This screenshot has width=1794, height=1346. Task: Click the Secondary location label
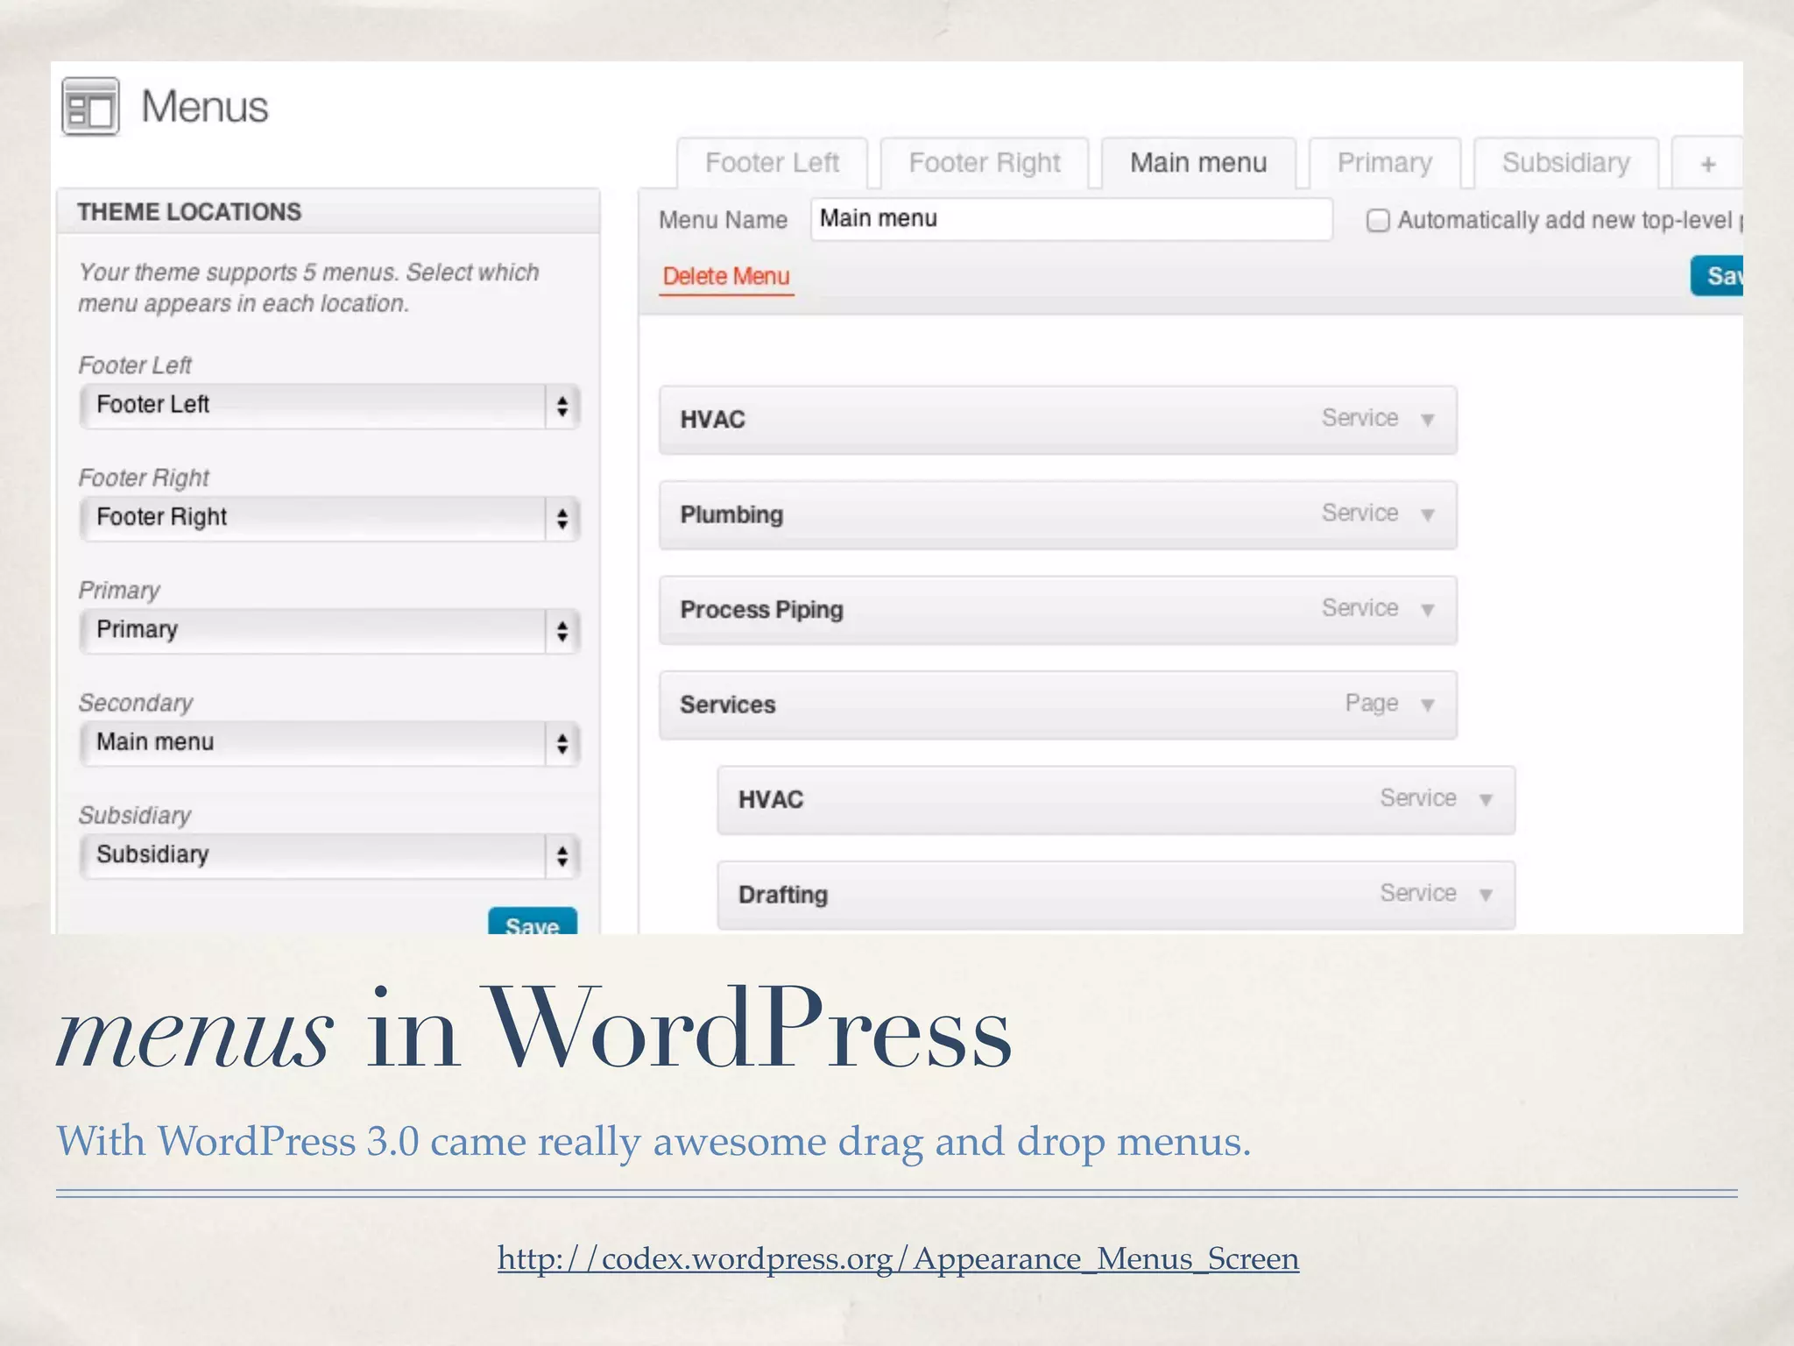click(x=136, y=703)
